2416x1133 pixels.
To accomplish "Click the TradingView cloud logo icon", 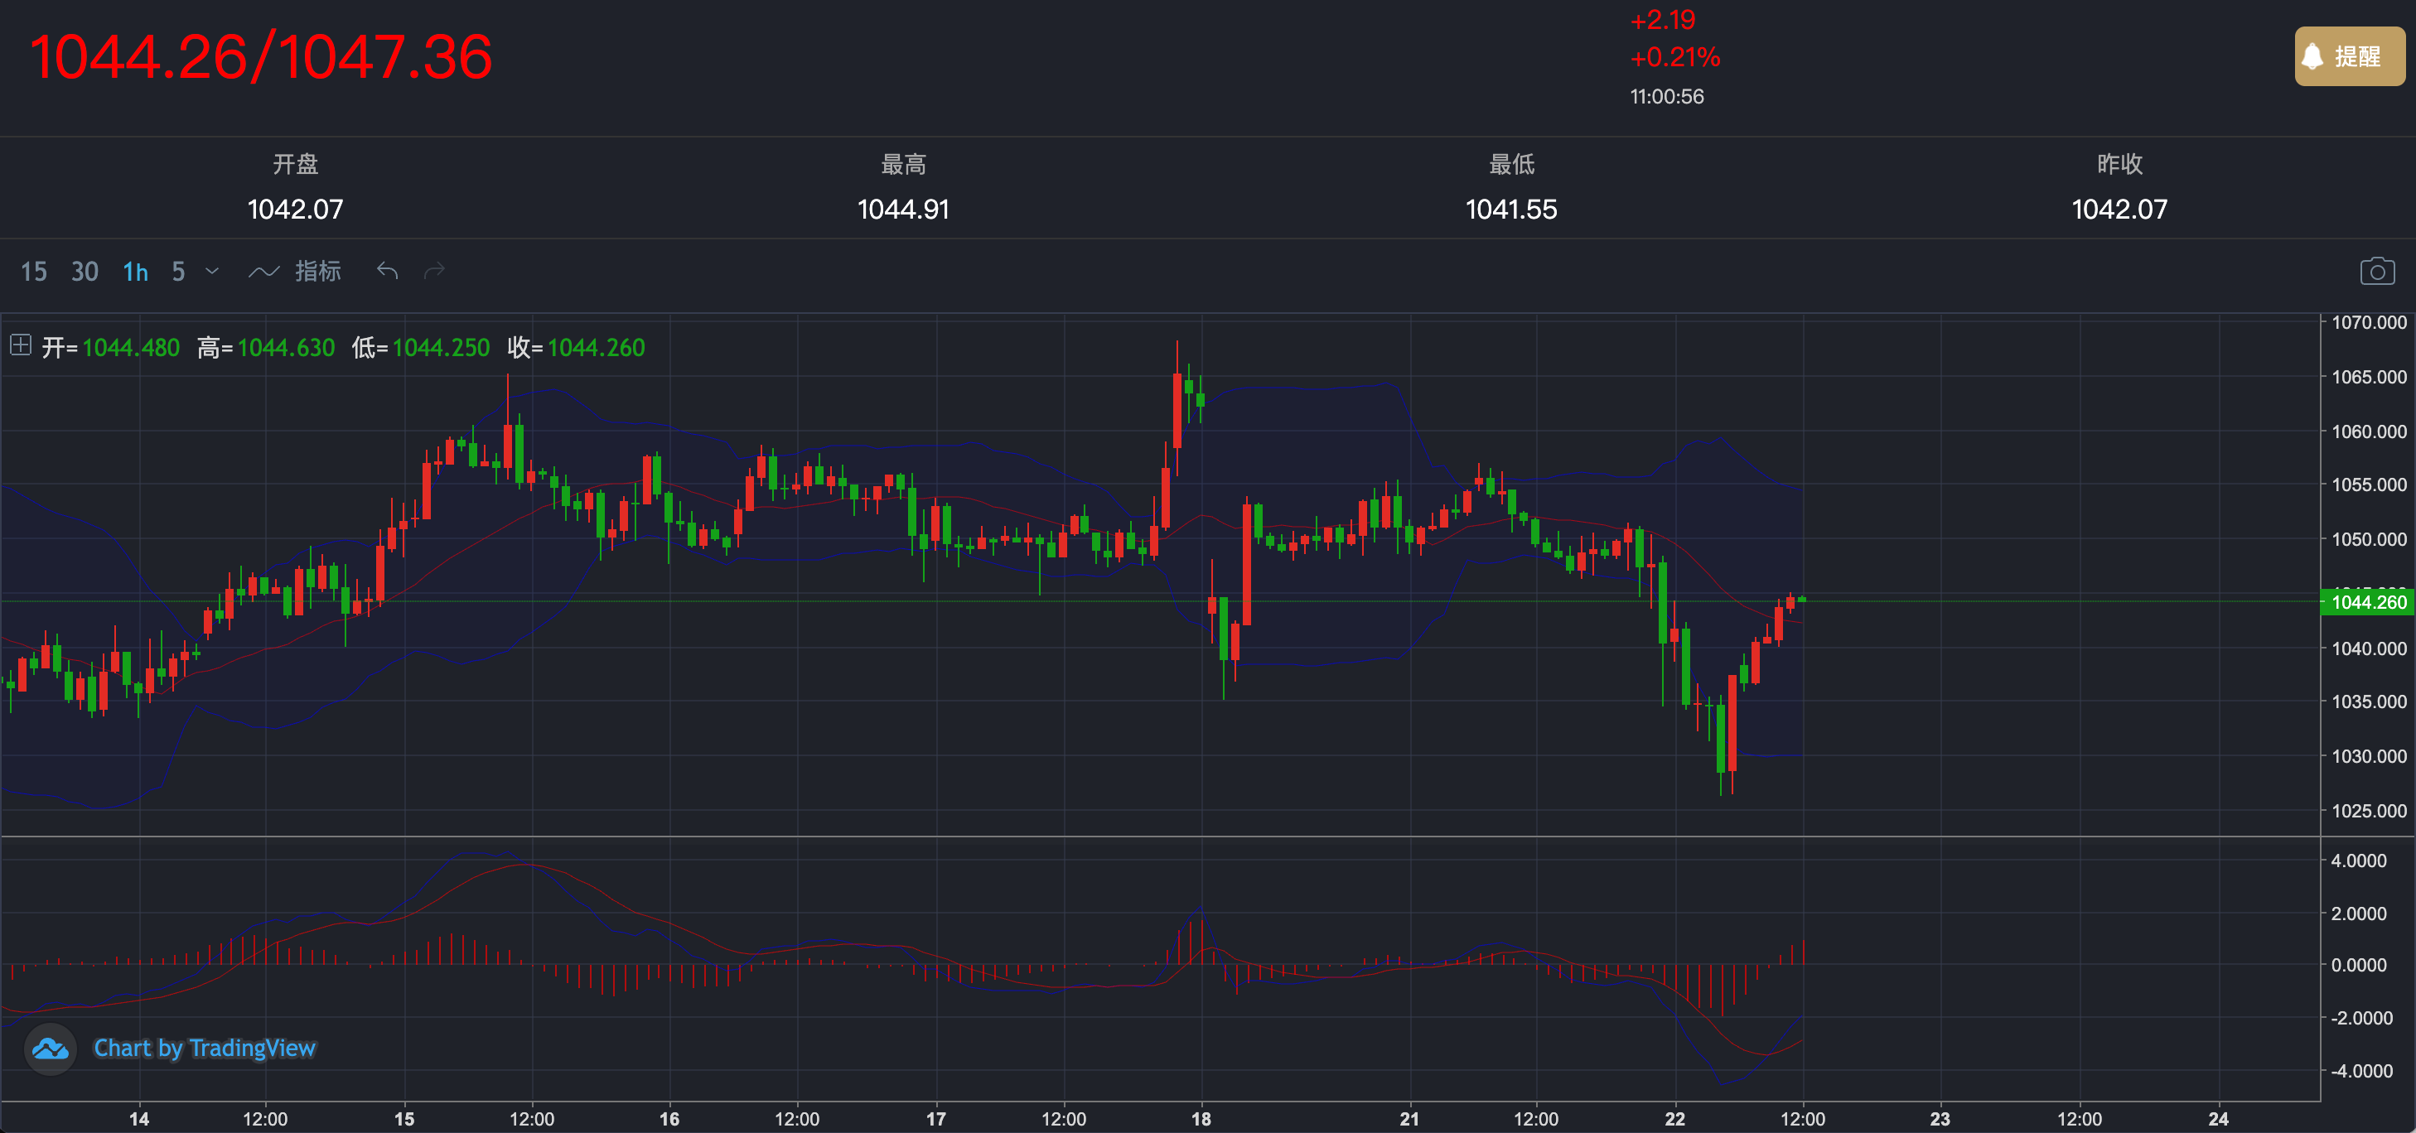I will 50,1049.
